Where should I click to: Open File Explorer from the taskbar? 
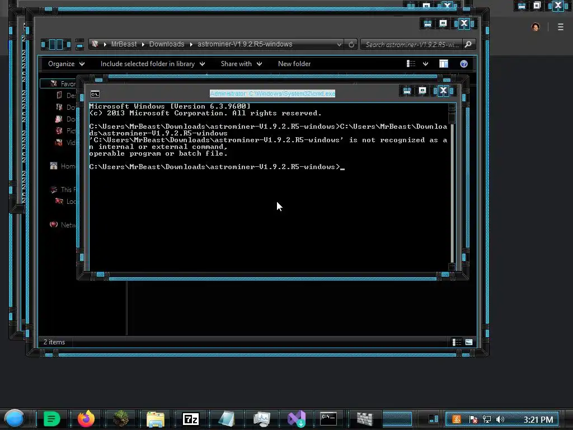click(x=156, y=419)
